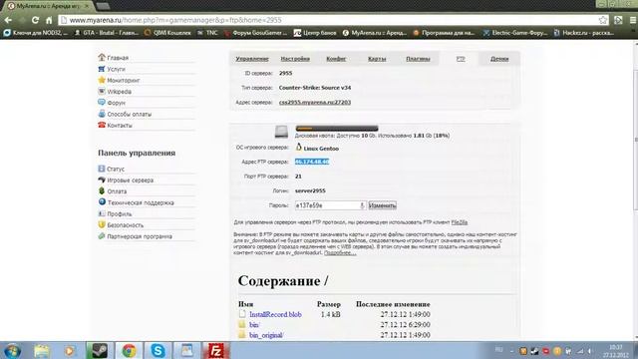
Task: Open the Подробнее link
Action: click(x=340, y=252)
